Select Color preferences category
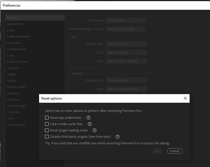The image size is (210, 167). [35, 55]
